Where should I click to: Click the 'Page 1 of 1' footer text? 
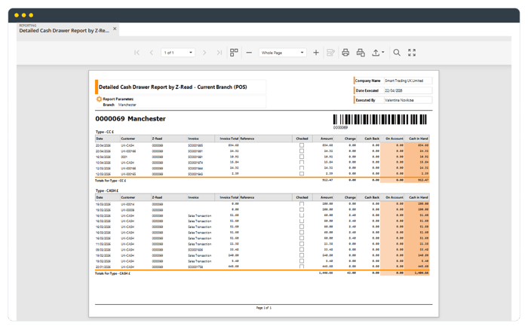pos(264,308)
